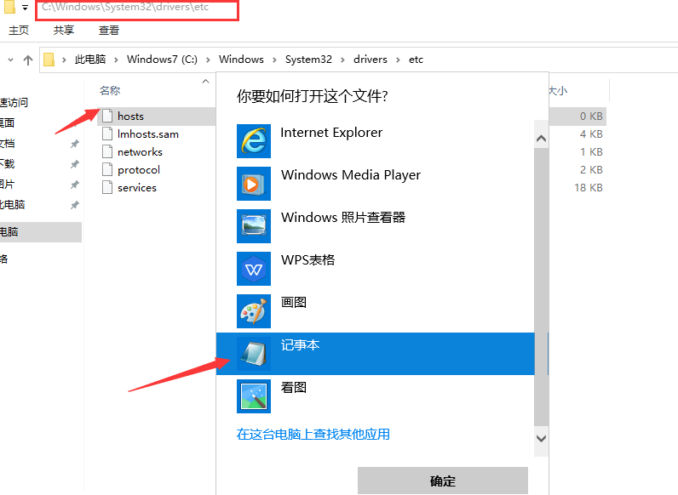Choose 看图 in app list
The height and width of the screenshot is (495, 678).
[376, 396]
